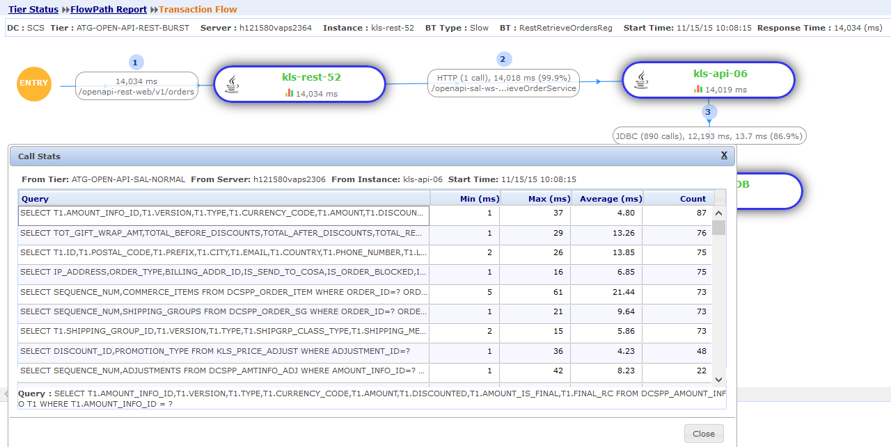Click the Java icon in kls-api-06 node
The image size is (891, 447).
click(641, 81)
